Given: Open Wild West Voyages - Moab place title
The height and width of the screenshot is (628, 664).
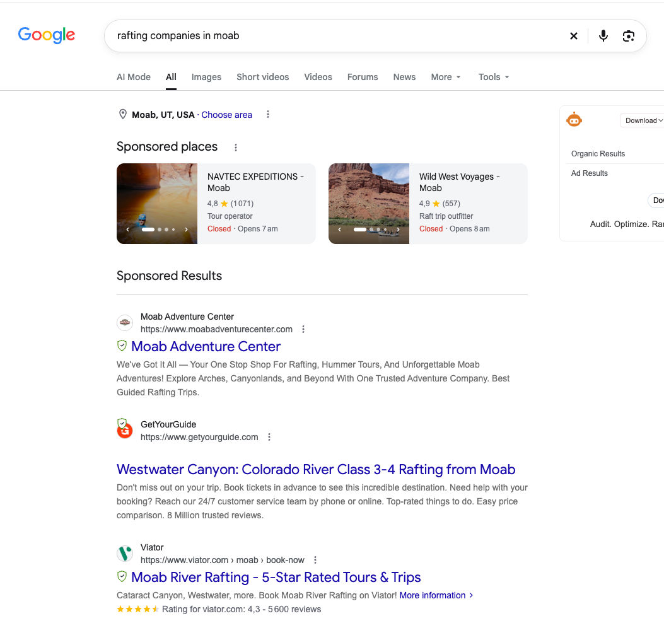Looking at the screenshot, I should [x=460, y=182].
